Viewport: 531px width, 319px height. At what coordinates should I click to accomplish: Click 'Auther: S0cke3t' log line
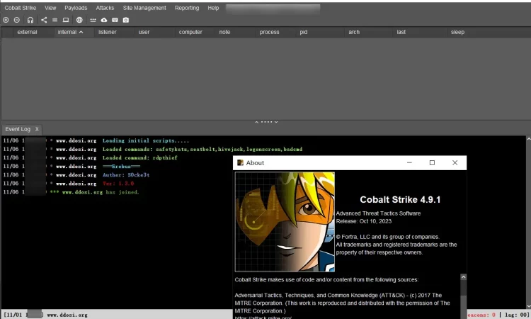tap(126, 175)
